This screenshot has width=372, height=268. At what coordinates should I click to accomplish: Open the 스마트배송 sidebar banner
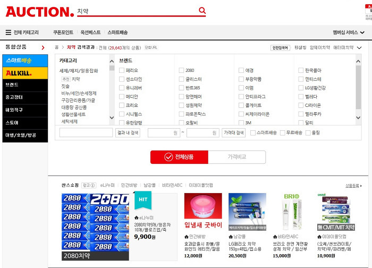(25, 61)
